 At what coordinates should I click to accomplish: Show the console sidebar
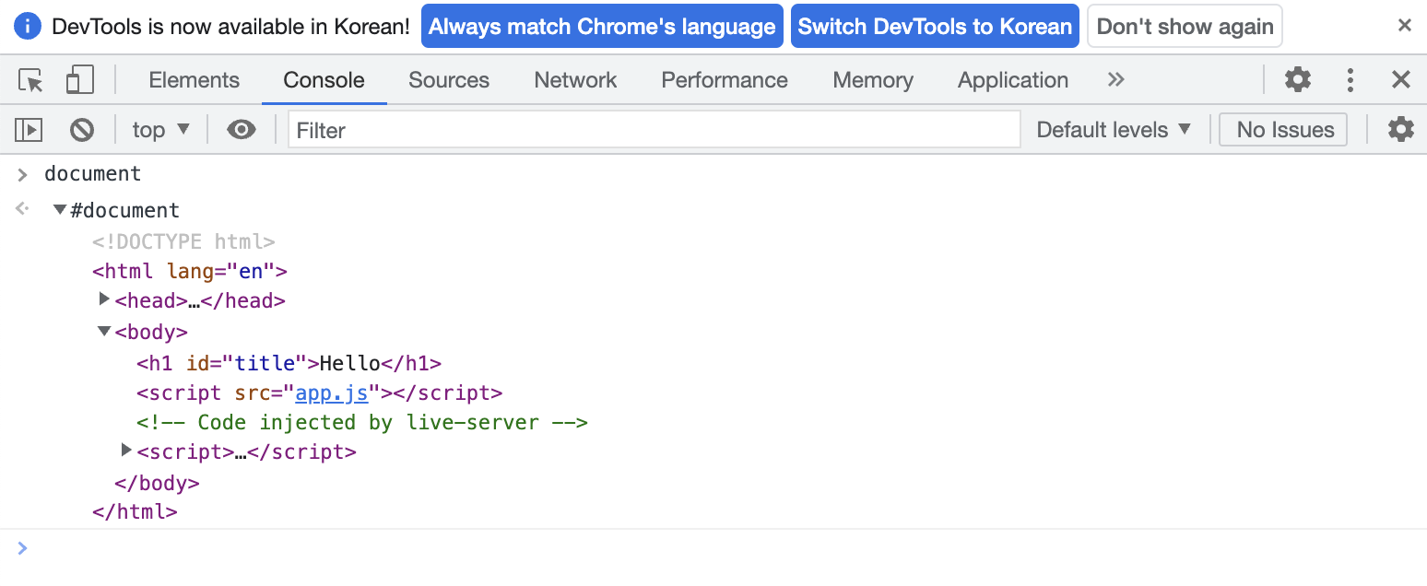[x=29, y=130]
